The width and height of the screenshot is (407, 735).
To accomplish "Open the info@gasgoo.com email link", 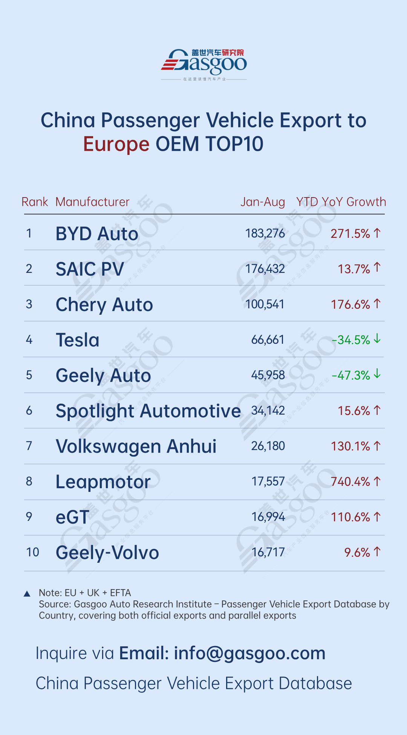I will [x=249, y=653].
